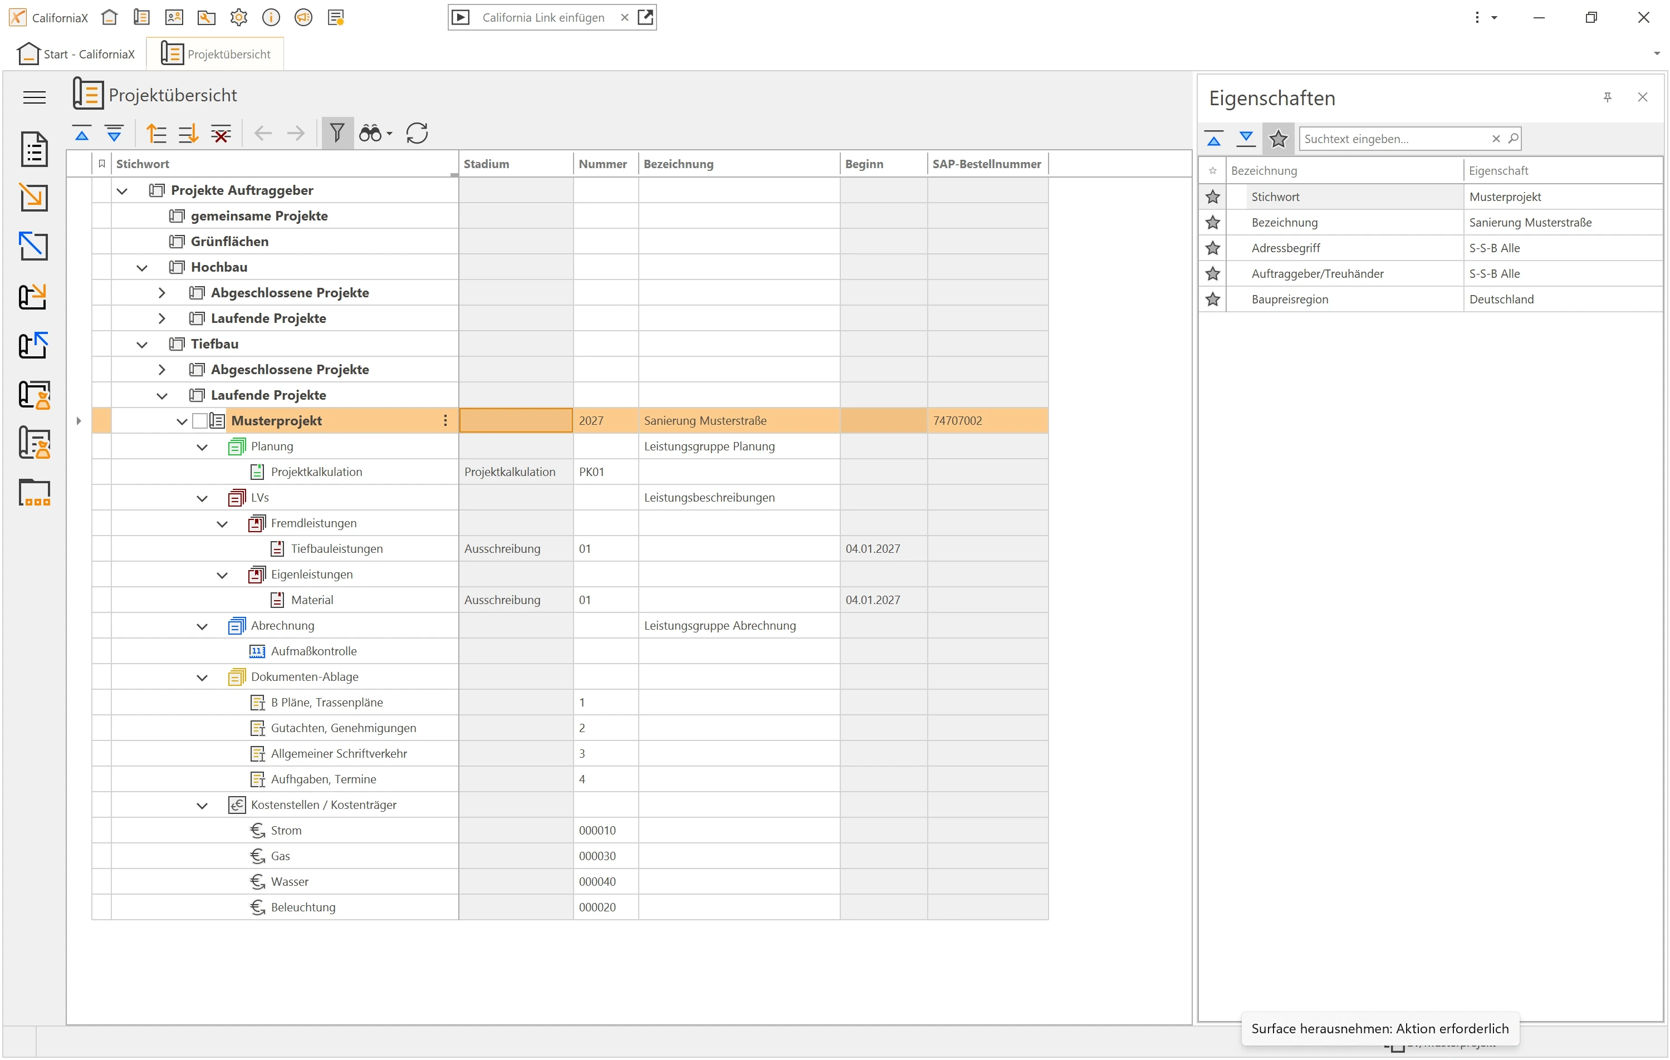Collapse the Planung group
Image resolution: width=1670 pixels, height=1060 pixels.
pos(202,447)
